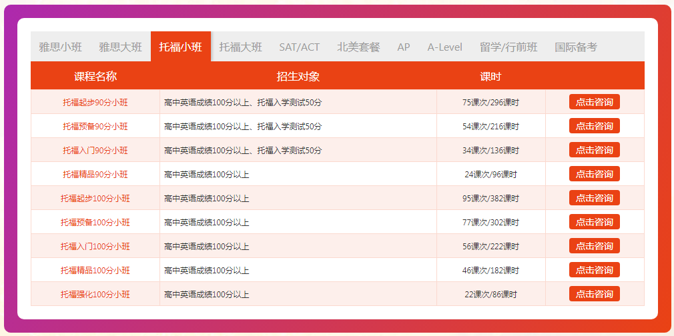Click 点击咨询 for 托福入门100分小班
The height and width of the screenshot is (336, 674).
click(595, 246)
